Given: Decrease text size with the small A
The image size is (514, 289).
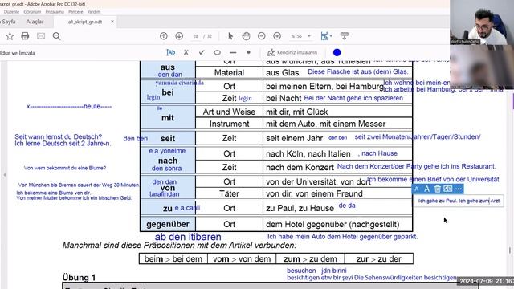Looking at the screenshot, I should tap(417, 189).
